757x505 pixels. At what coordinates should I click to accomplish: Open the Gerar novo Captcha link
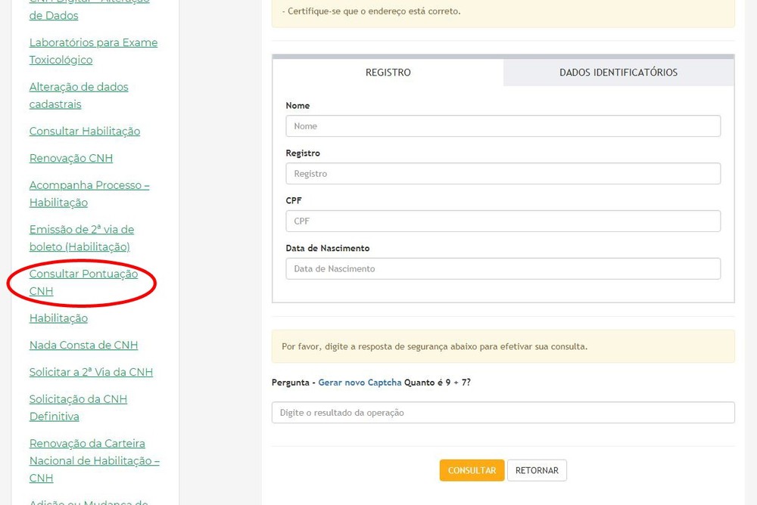[x=360, y=382]
